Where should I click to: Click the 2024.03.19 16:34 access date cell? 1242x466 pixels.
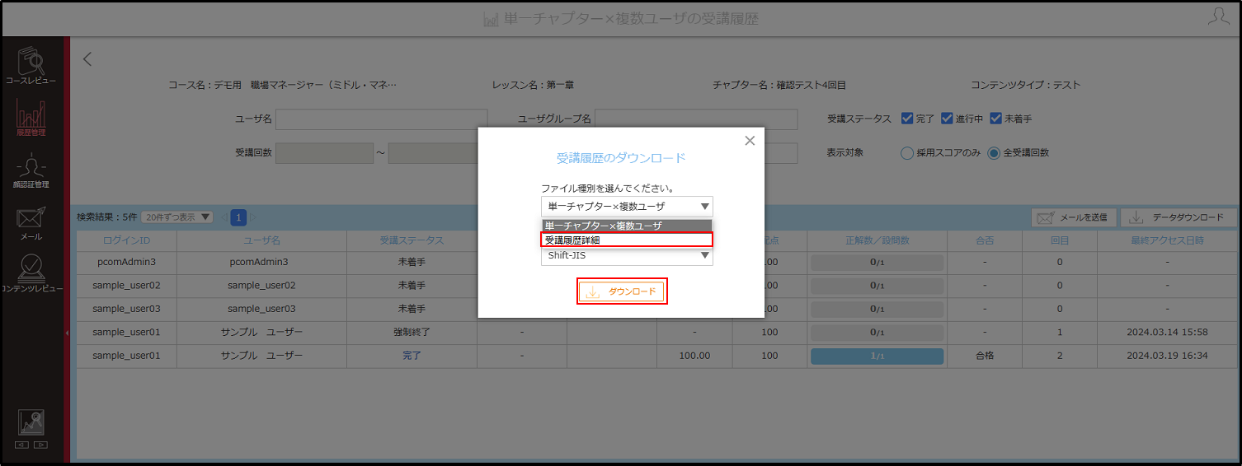pos(1167,356)
